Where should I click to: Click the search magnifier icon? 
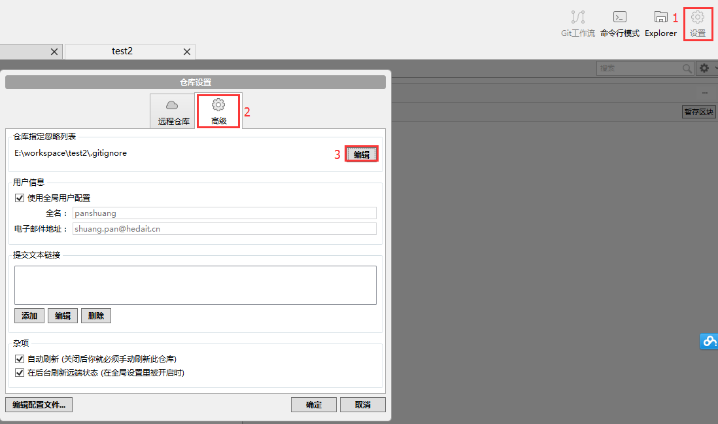687,68
